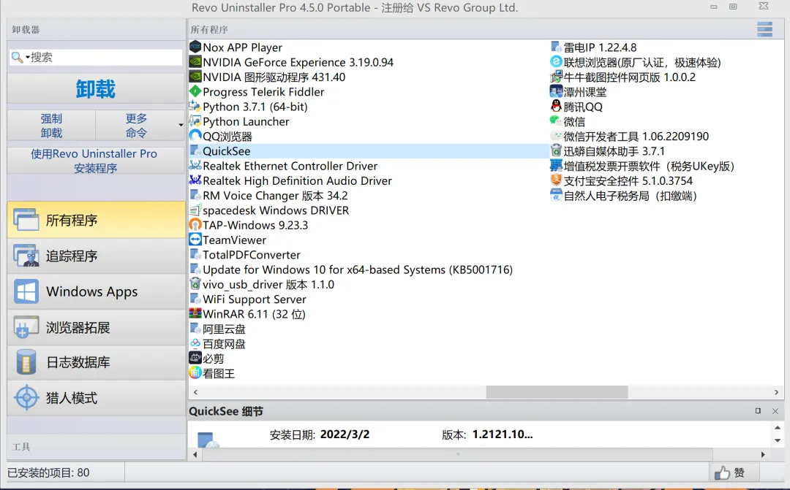The image size is (790, 490).
Task: Select the Realtek High Definition Audio Driver icon
Action: 195,180
